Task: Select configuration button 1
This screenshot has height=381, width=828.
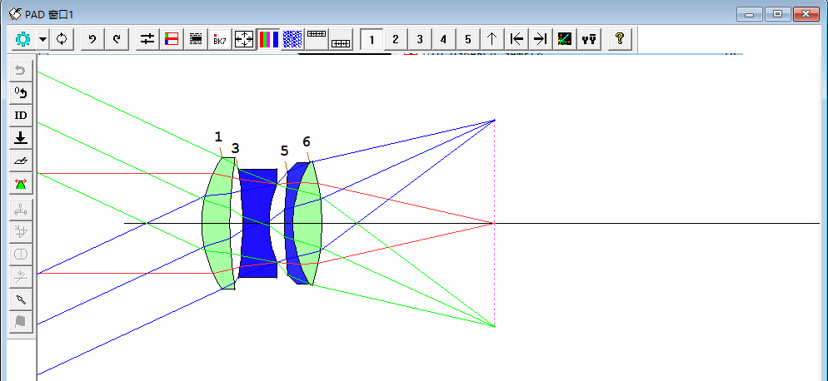Action: (372, 39)
